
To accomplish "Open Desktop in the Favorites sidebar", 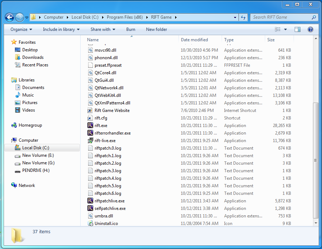I will click(30, 50).
